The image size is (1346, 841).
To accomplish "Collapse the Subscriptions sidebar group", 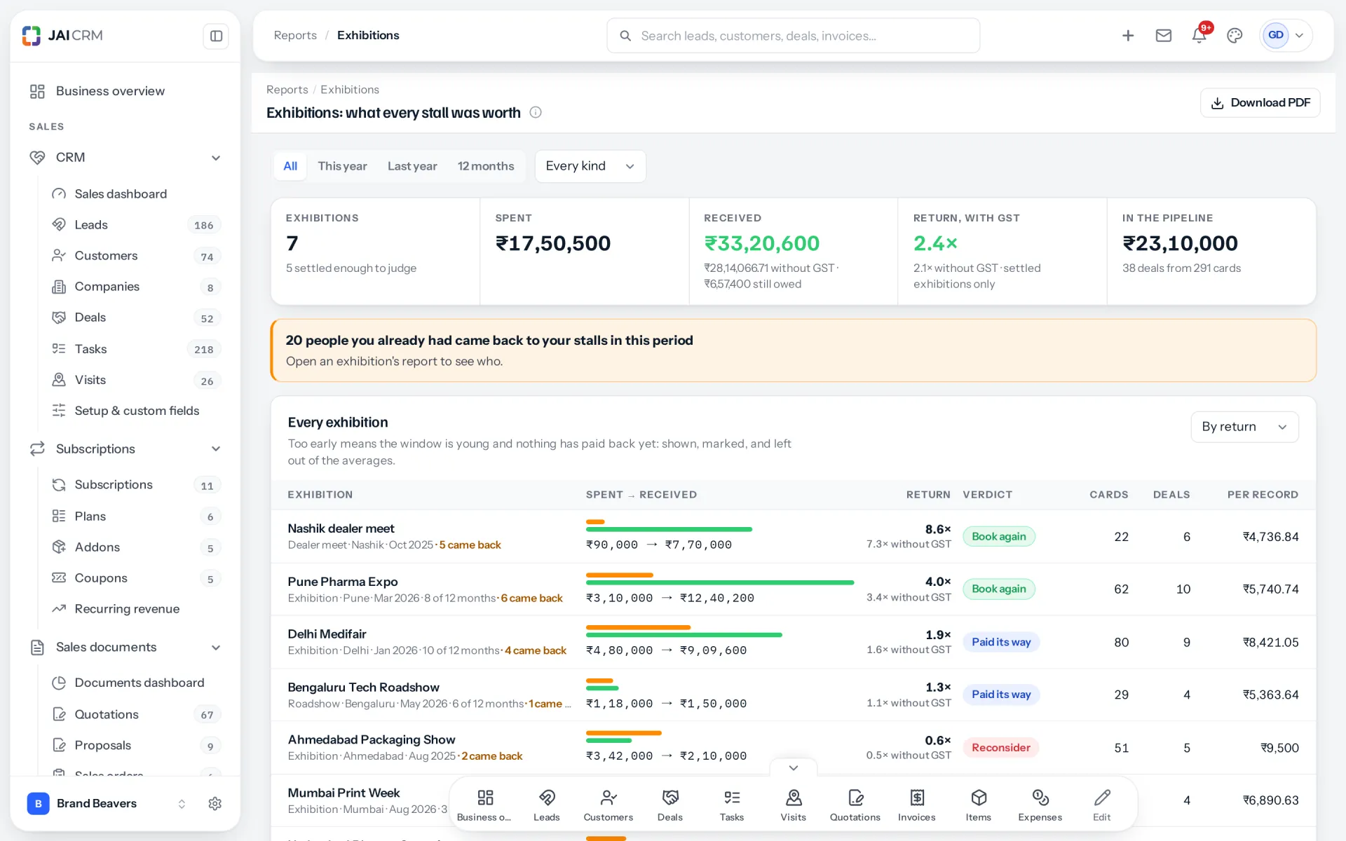I will 216,449.
